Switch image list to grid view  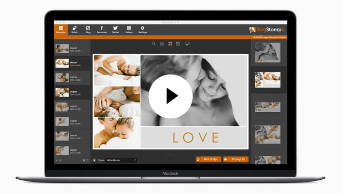click(x=84, y=160)
